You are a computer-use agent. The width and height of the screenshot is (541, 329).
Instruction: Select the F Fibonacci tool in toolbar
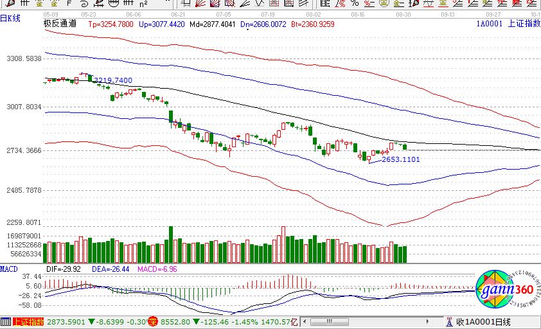click(69, 4)
